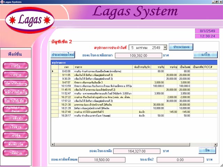
Task: Click the 100,000.0 income cell at 10:13:59
Action: (x=157, y=86)
